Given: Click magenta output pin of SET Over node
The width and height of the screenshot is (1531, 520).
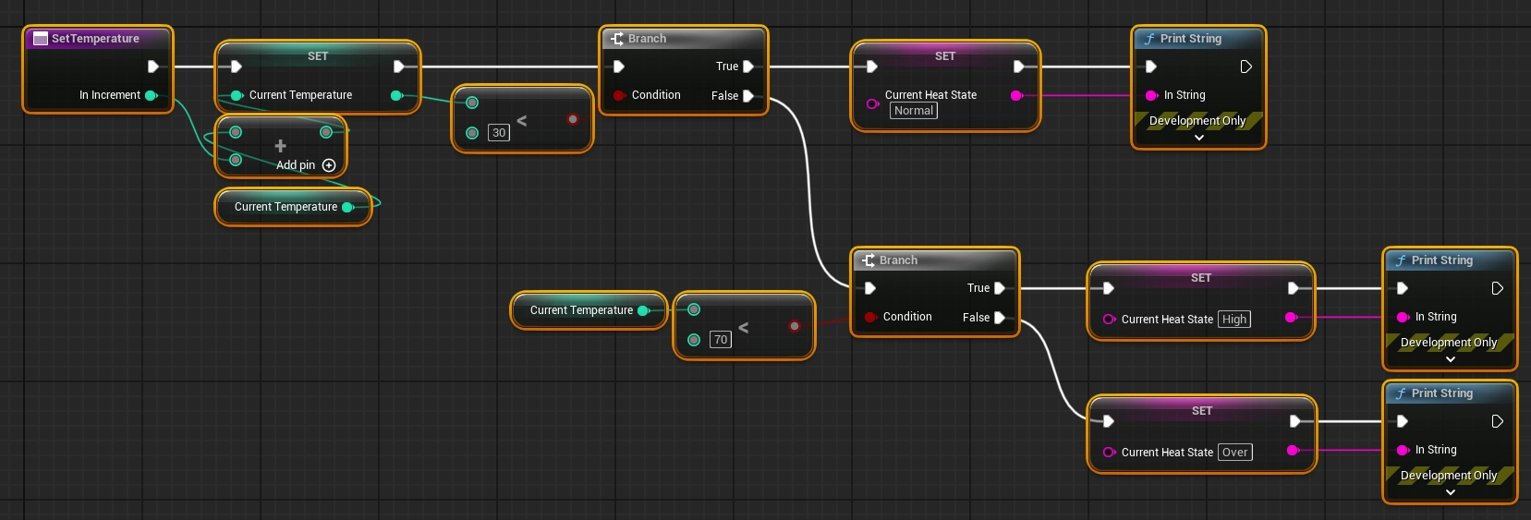Looking at the screenshot, I should [x=1293, y=450].
